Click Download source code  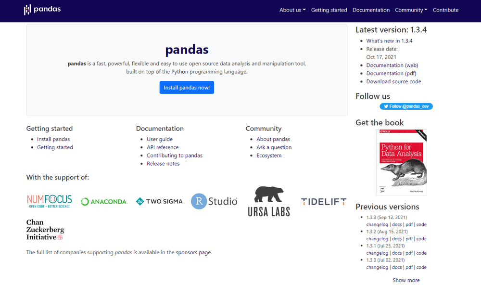pos(393,81)
